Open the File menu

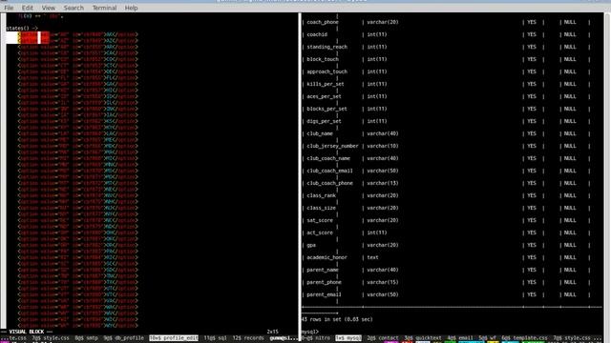(9, 8)
